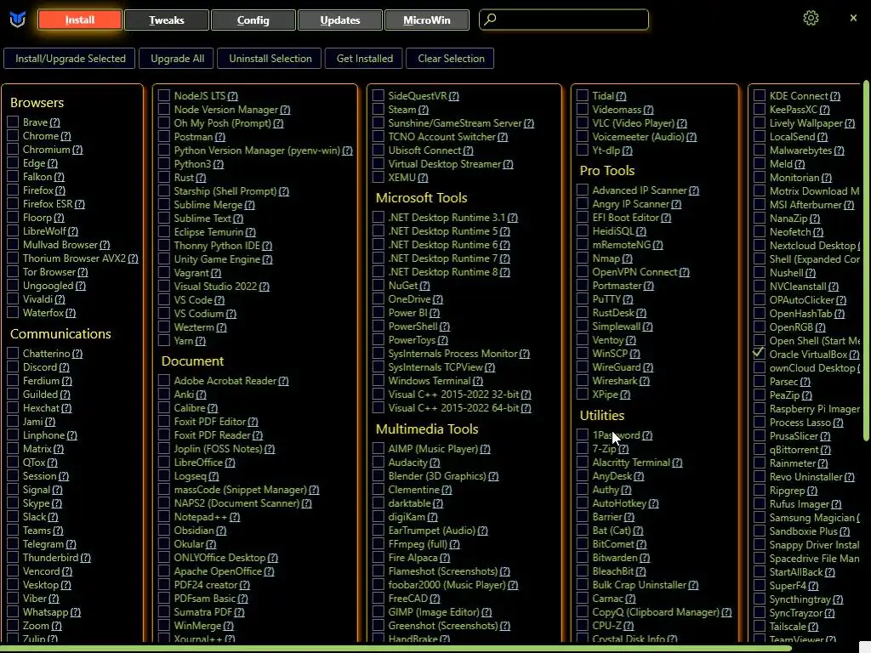Viewport: 871px width, 653px height.
Task: Open help (?) link next to Wireshark
Action: click(644, 382)
